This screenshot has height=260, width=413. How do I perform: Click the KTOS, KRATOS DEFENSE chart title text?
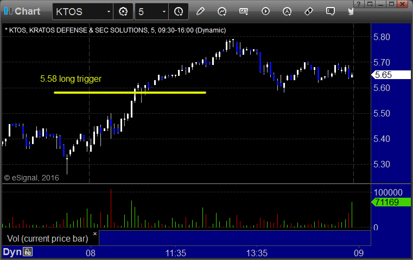115,30
